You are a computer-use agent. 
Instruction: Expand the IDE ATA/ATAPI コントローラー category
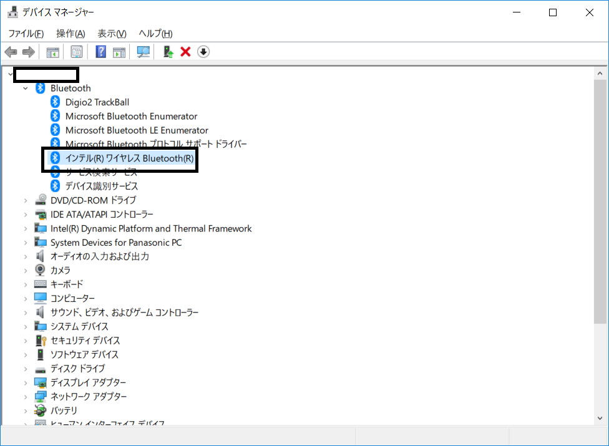[x=26, y=214]
